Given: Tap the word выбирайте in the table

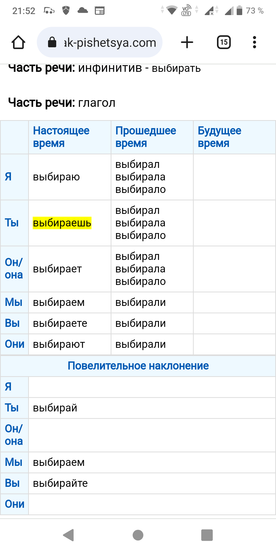Looking at the screenshot, I should pos(60,483).
